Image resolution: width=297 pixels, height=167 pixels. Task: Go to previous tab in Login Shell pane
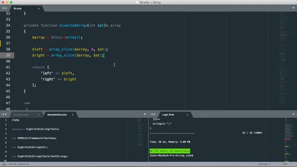pyautogui.click(x=152, y=114)
